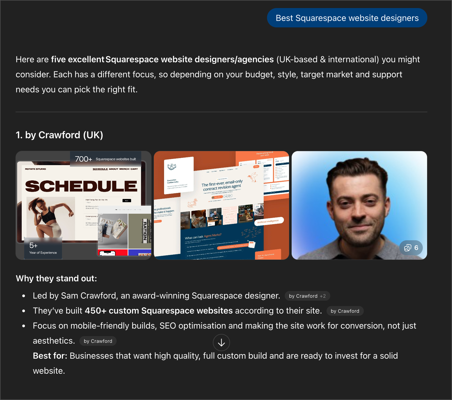The image size is (452, 400).
Task: Open the portrait photo of the man
Action: pyautogui.click(x=359, y=205)
